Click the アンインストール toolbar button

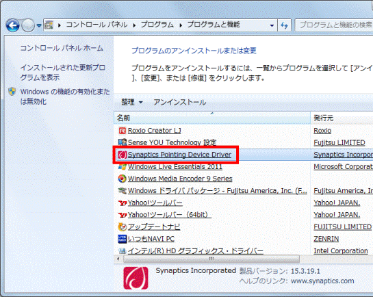click(180, 102)
